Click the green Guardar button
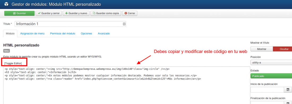The width and height of the screenshot is (292, 104). pos(19,13)
